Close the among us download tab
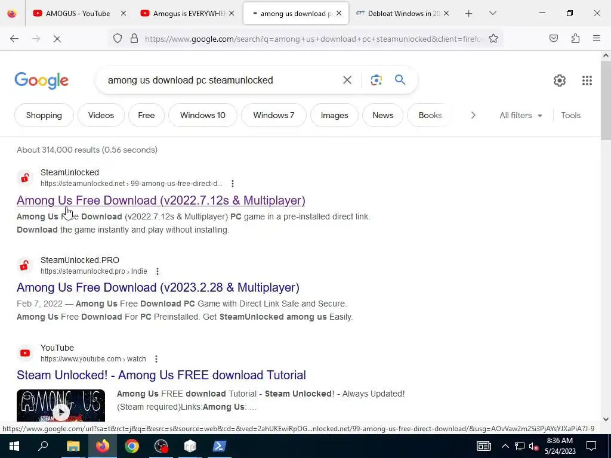611x458 pixels. pyautogui.click(x=339, y=13)
